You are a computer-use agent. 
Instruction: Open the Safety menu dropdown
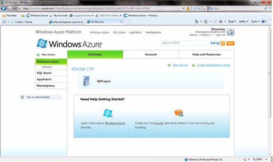point(243,21)
